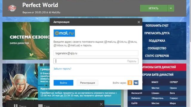Click the game shop promo text about 24 мая
Image resolution: width=191 pixels, height=107 pixels.
coord(78,94)
